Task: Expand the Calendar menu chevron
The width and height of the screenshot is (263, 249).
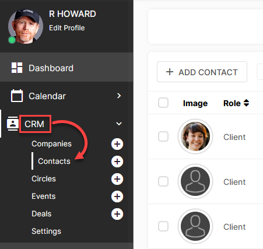Action: [x=119, y=96]
